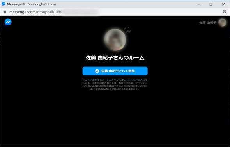The image size is (230, 147).
Task: Click the padlock site security icon
Action: tap(5, 12)
